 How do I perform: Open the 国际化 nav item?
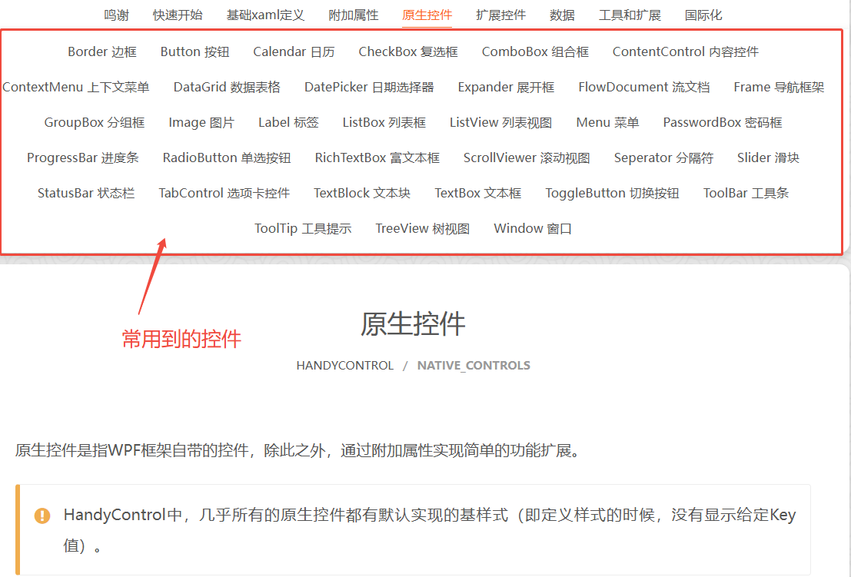point(703,15)
